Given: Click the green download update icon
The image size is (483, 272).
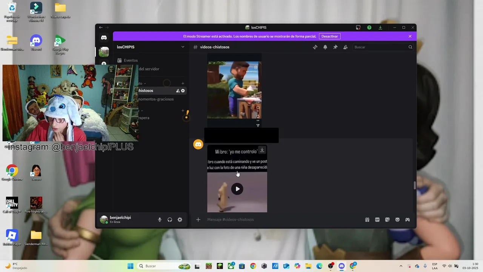Looking at the screenshot, I should tap(380, 28).
